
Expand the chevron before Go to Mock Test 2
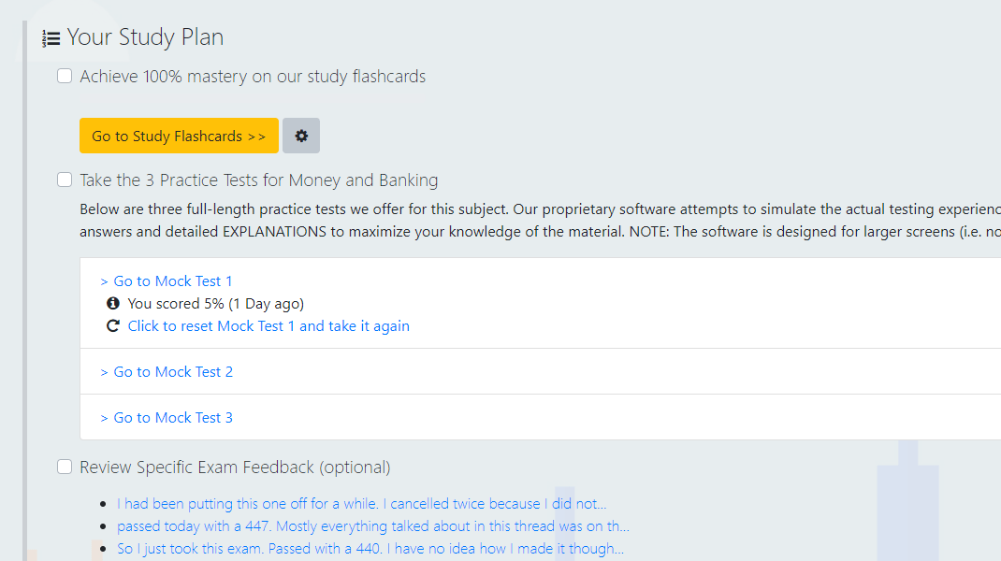pos(104,371)
